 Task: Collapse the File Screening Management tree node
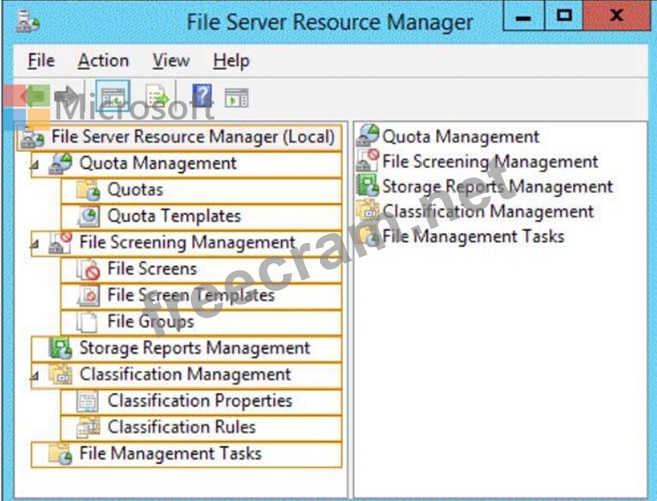tap(35, 244)
